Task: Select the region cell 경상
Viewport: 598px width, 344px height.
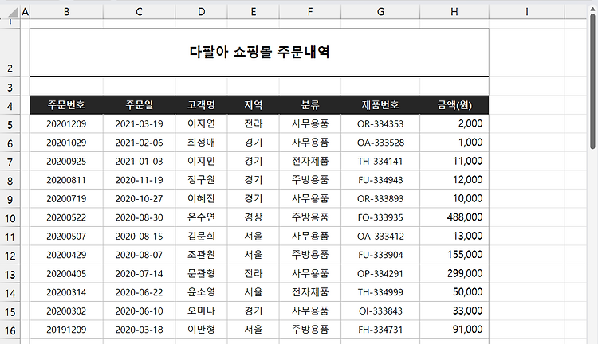Action: [254, 217]
